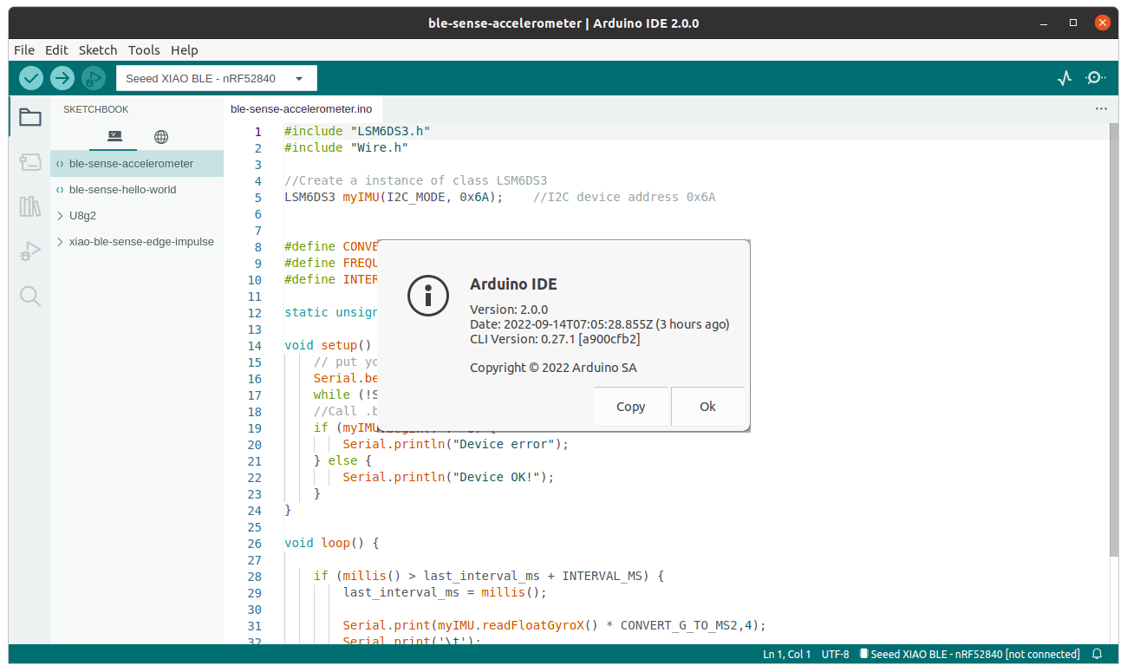Switch to the local sketchbook view

114,136
